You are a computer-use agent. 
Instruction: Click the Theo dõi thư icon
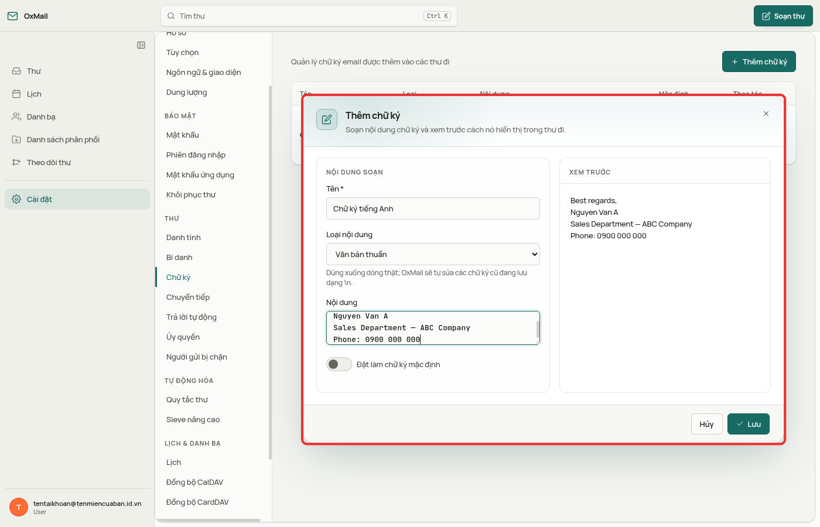(16, 162)
